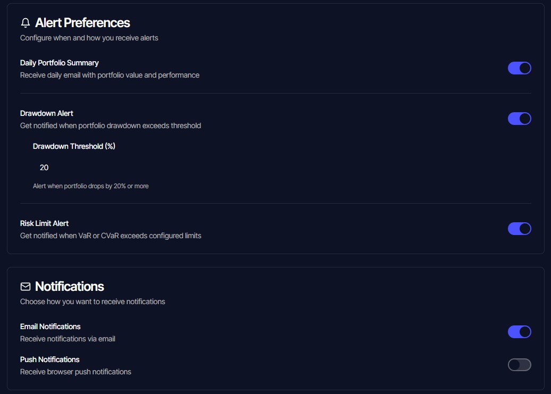Click the bell icon beside Alert Preferences
551x394 pixels.
point(25,23)
